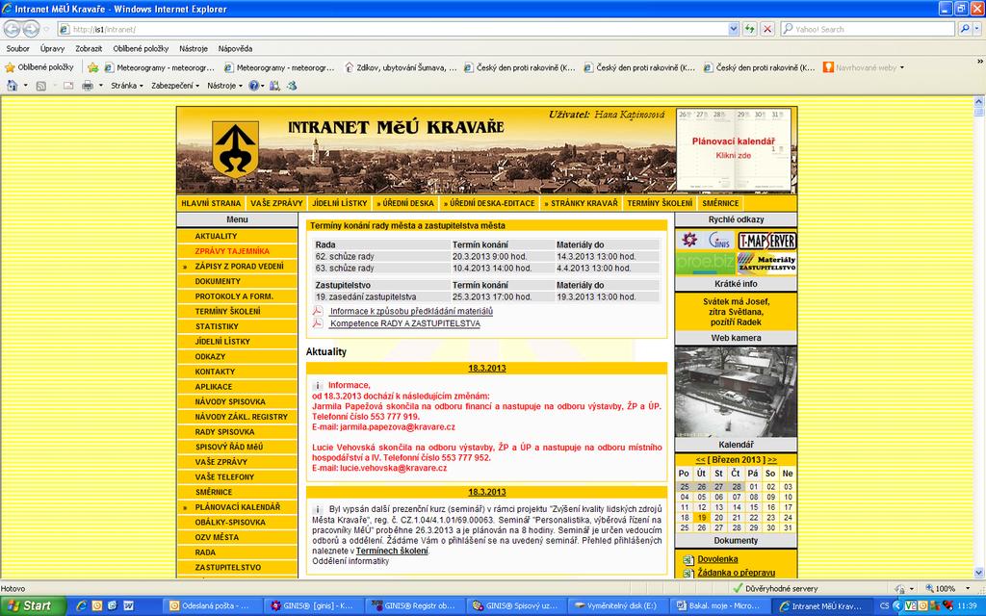Open the Soubor menu

click(17, 48)
